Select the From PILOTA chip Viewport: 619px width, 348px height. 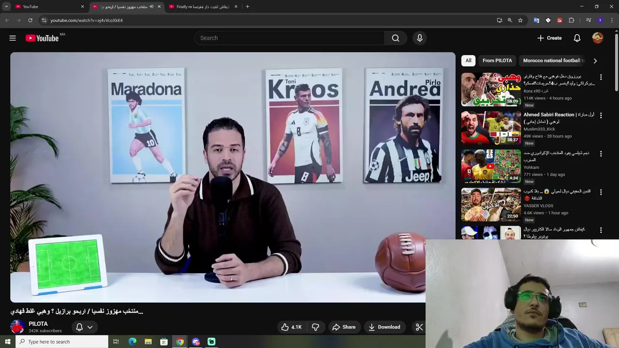[x=497, y=60]
